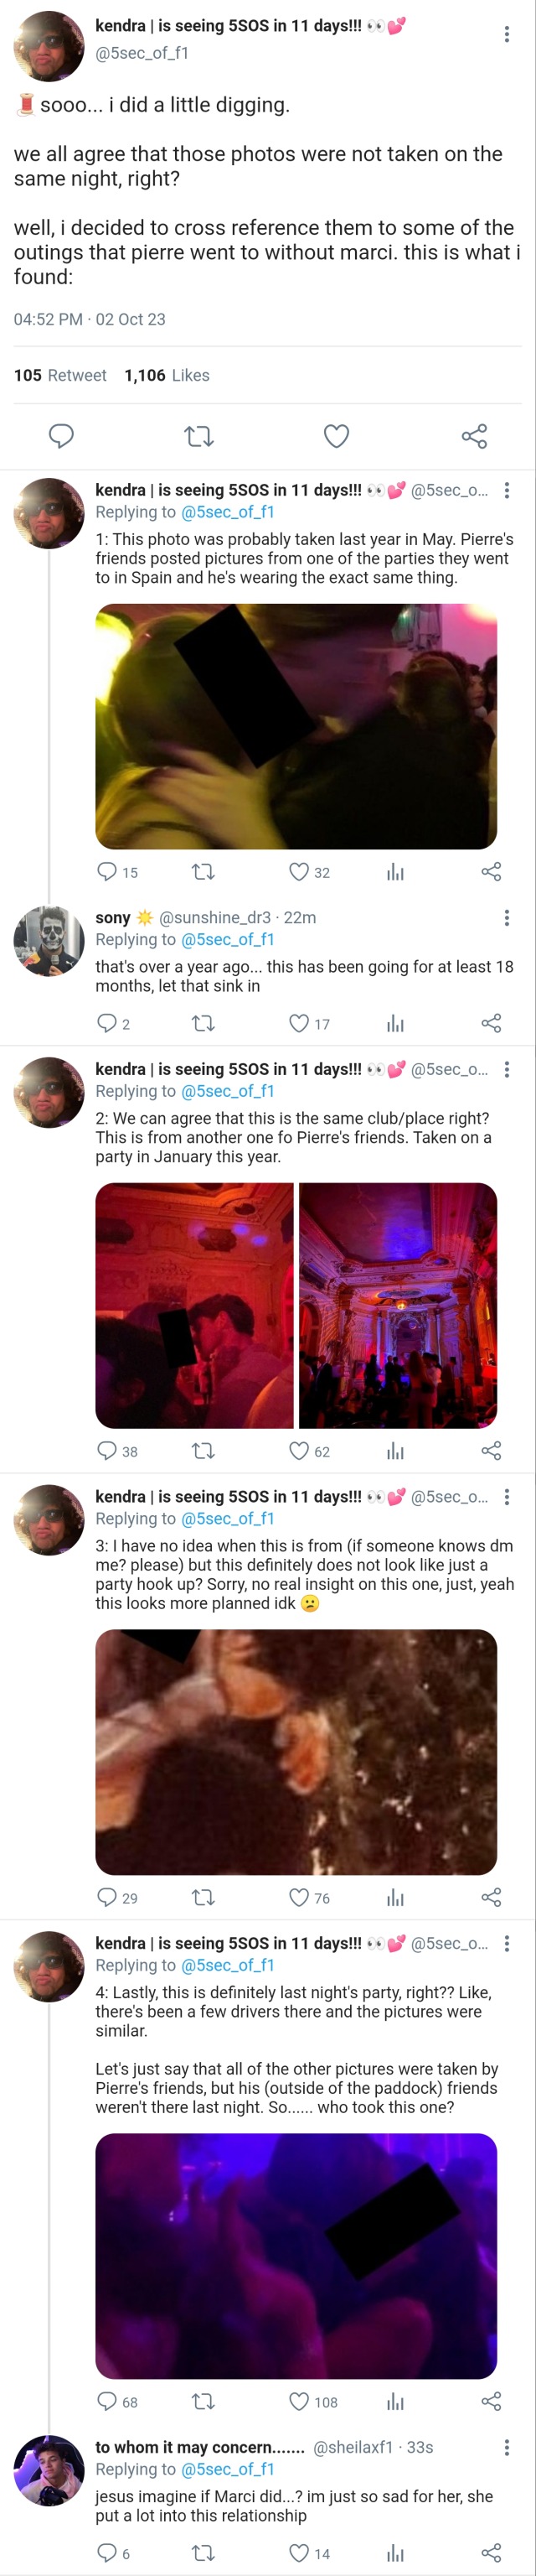536x2576 pixels.
Task: View analytics on the 76-likes tweet
Action: tap(395, 1897)
